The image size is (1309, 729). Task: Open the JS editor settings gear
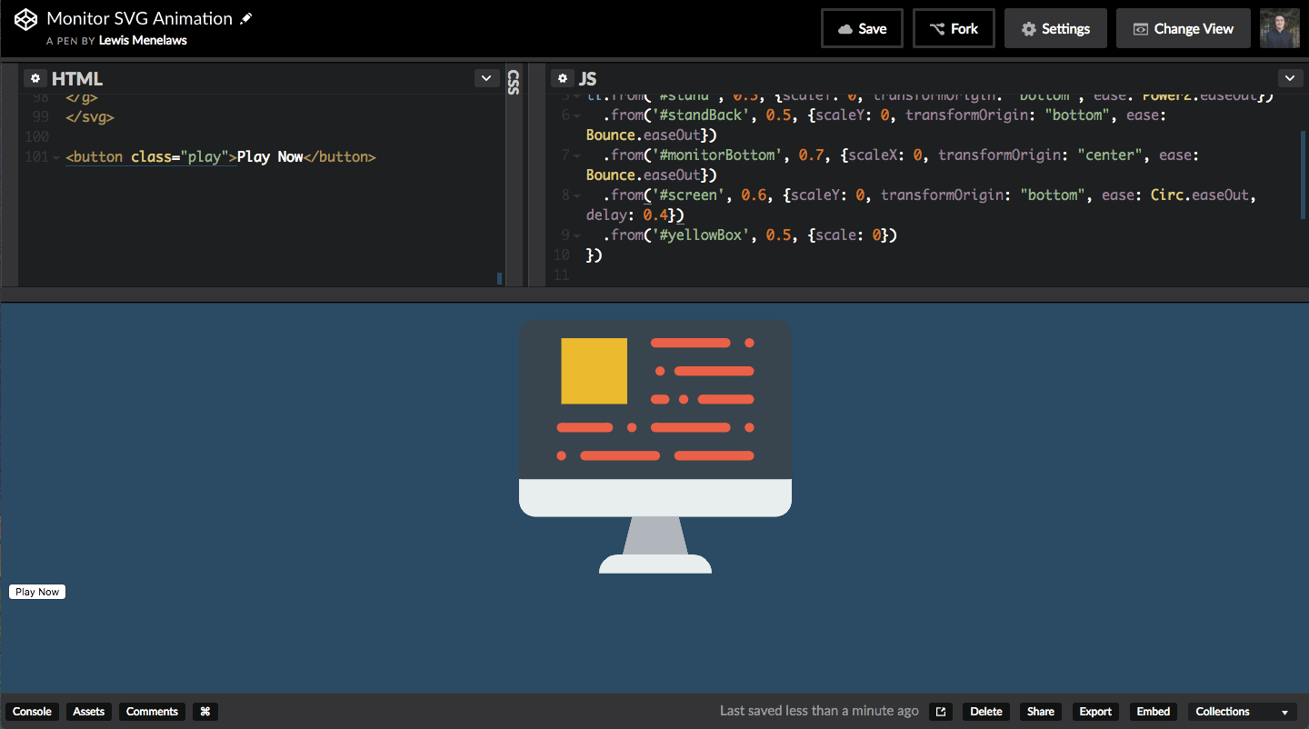pos(563,78)
